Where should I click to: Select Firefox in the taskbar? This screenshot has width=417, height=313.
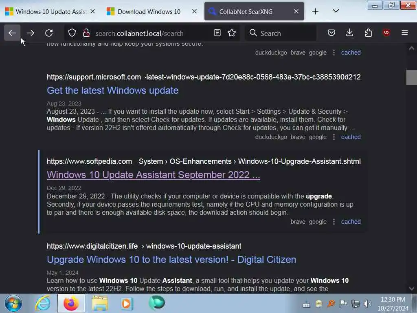[x=71, y=303]
